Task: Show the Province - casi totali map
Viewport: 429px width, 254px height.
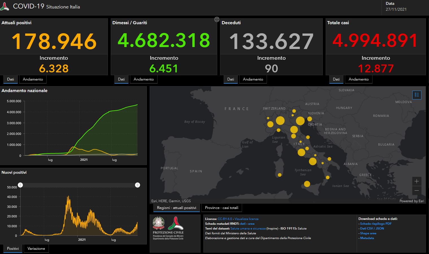Action: [x=221, y=208]
